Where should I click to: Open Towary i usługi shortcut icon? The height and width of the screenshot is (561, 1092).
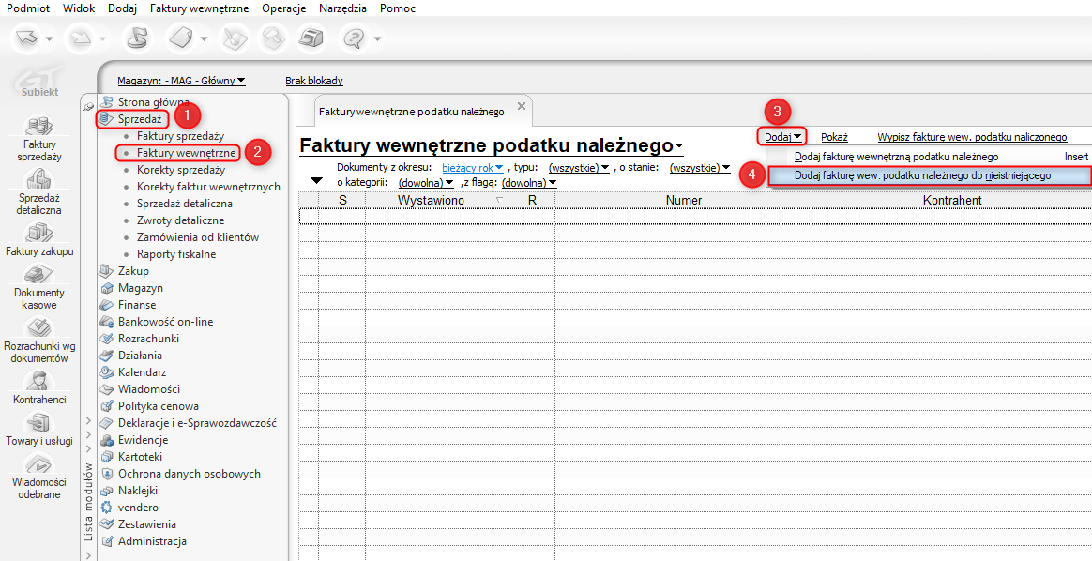(39, 429)
